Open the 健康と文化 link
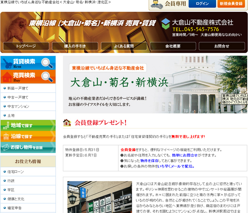The height and width of the screenshot is (213, 248). point(16,199)
